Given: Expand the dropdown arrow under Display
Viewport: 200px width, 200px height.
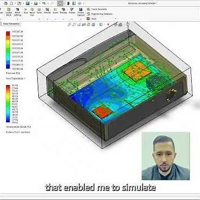Looking at the screenshot, I should (x=63, y=19).
